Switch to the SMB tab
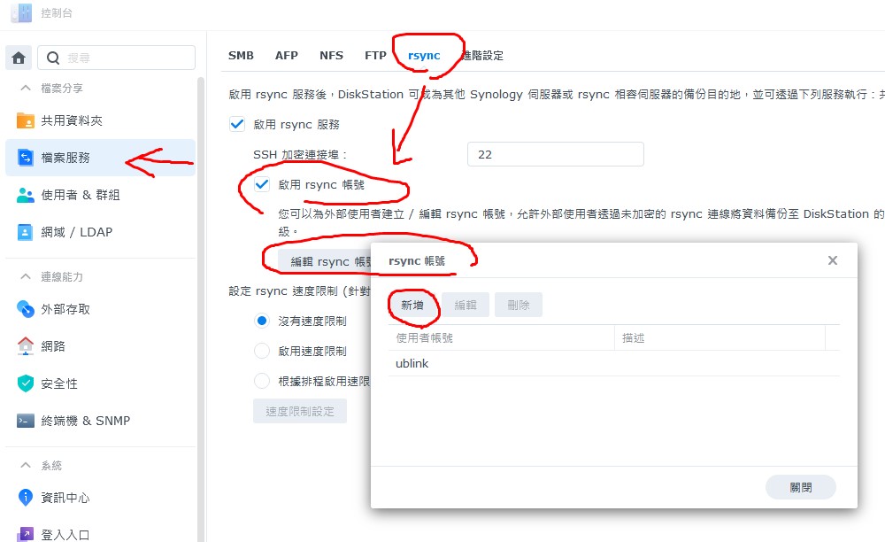Screen dimensions: 885x542 (x=241, y=56)
